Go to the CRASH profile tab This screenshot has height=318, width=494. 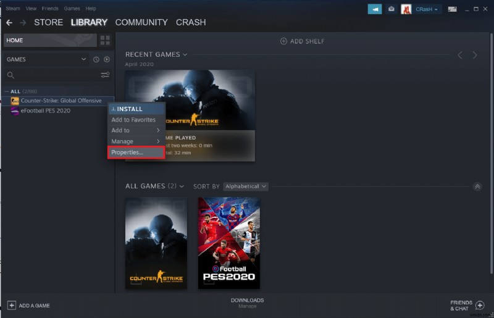(x=191, y=22)
